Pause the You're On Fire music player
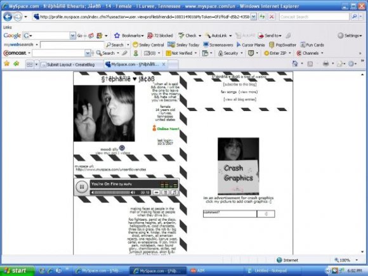The image size is (368, 276). point(81,187)
